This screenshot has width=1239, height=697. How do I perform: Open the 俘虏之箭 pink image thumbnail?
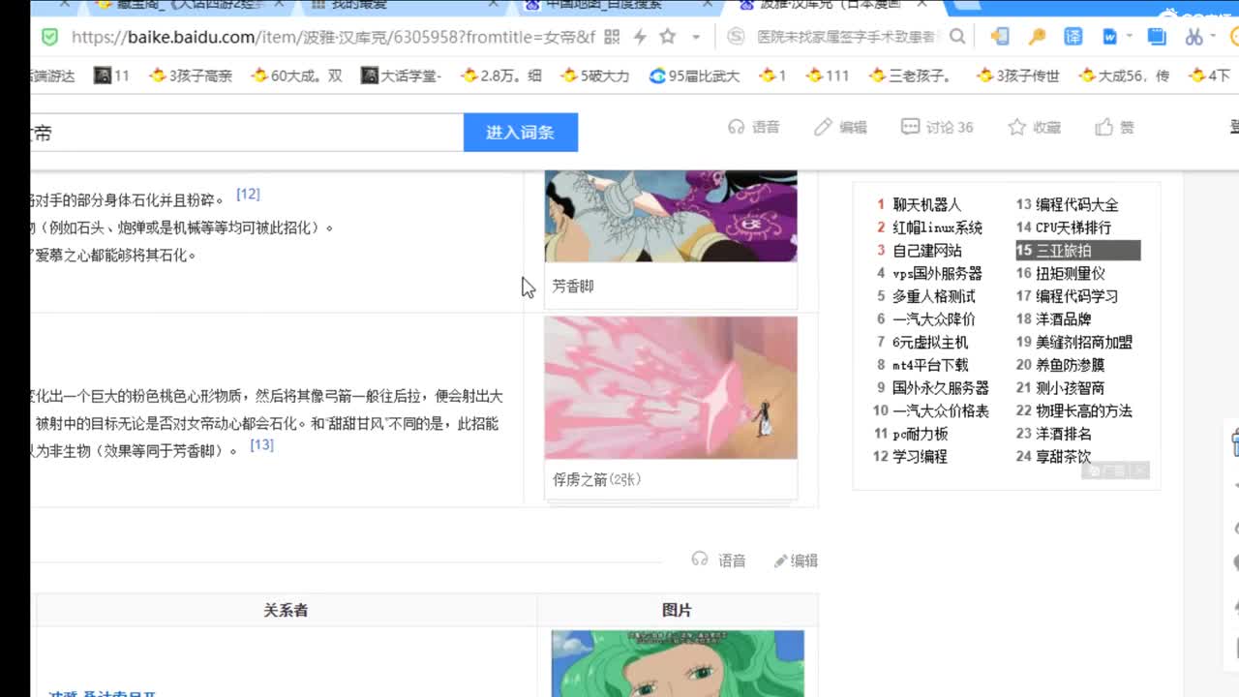click(671, 387)
